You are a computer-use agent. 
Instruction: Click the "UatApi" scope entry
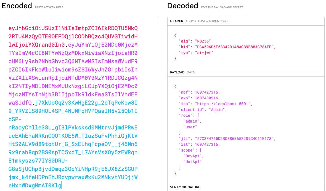click(192, 162)
